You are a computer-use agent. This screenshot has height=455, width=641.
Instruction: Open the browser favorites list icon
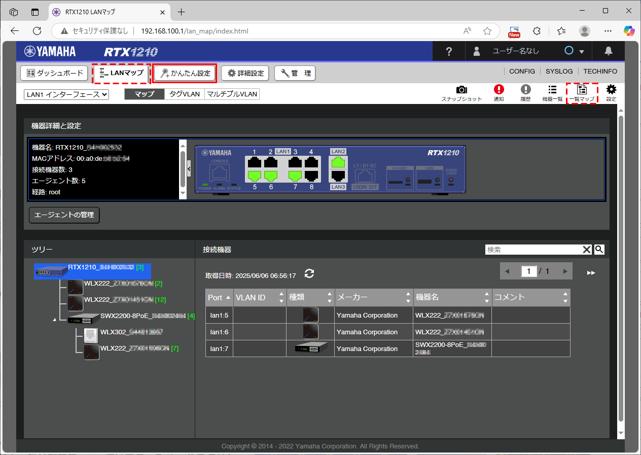point(561,31)
